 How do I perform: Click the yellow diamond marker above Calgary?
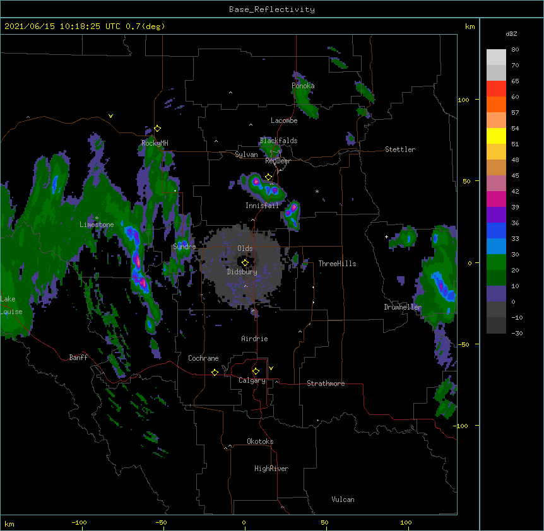pyautogui.click(x=256, y=371)
